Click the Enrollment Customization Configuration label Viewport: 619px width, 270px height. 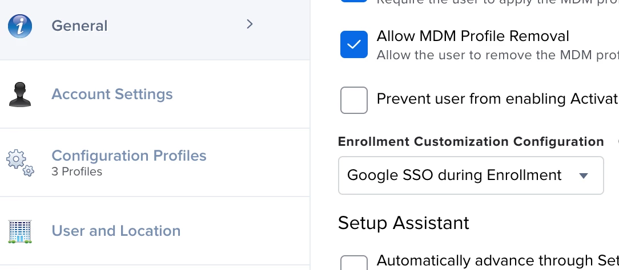pos(471,141)
